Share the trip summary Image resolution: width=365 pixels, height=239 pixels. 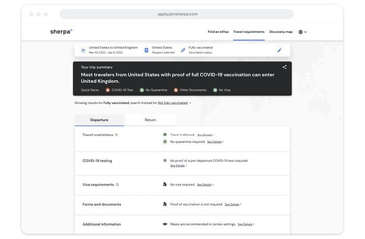coord(285,67)
